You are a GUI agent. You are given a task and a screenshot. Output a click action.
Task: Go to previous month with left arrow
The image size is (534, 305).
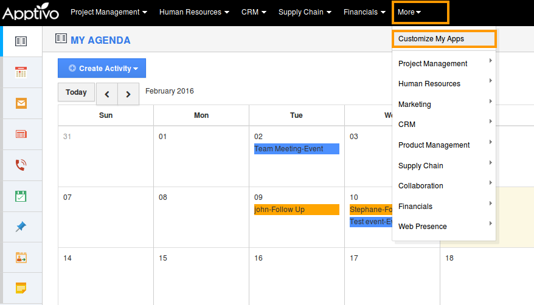(x=107, y=94)
